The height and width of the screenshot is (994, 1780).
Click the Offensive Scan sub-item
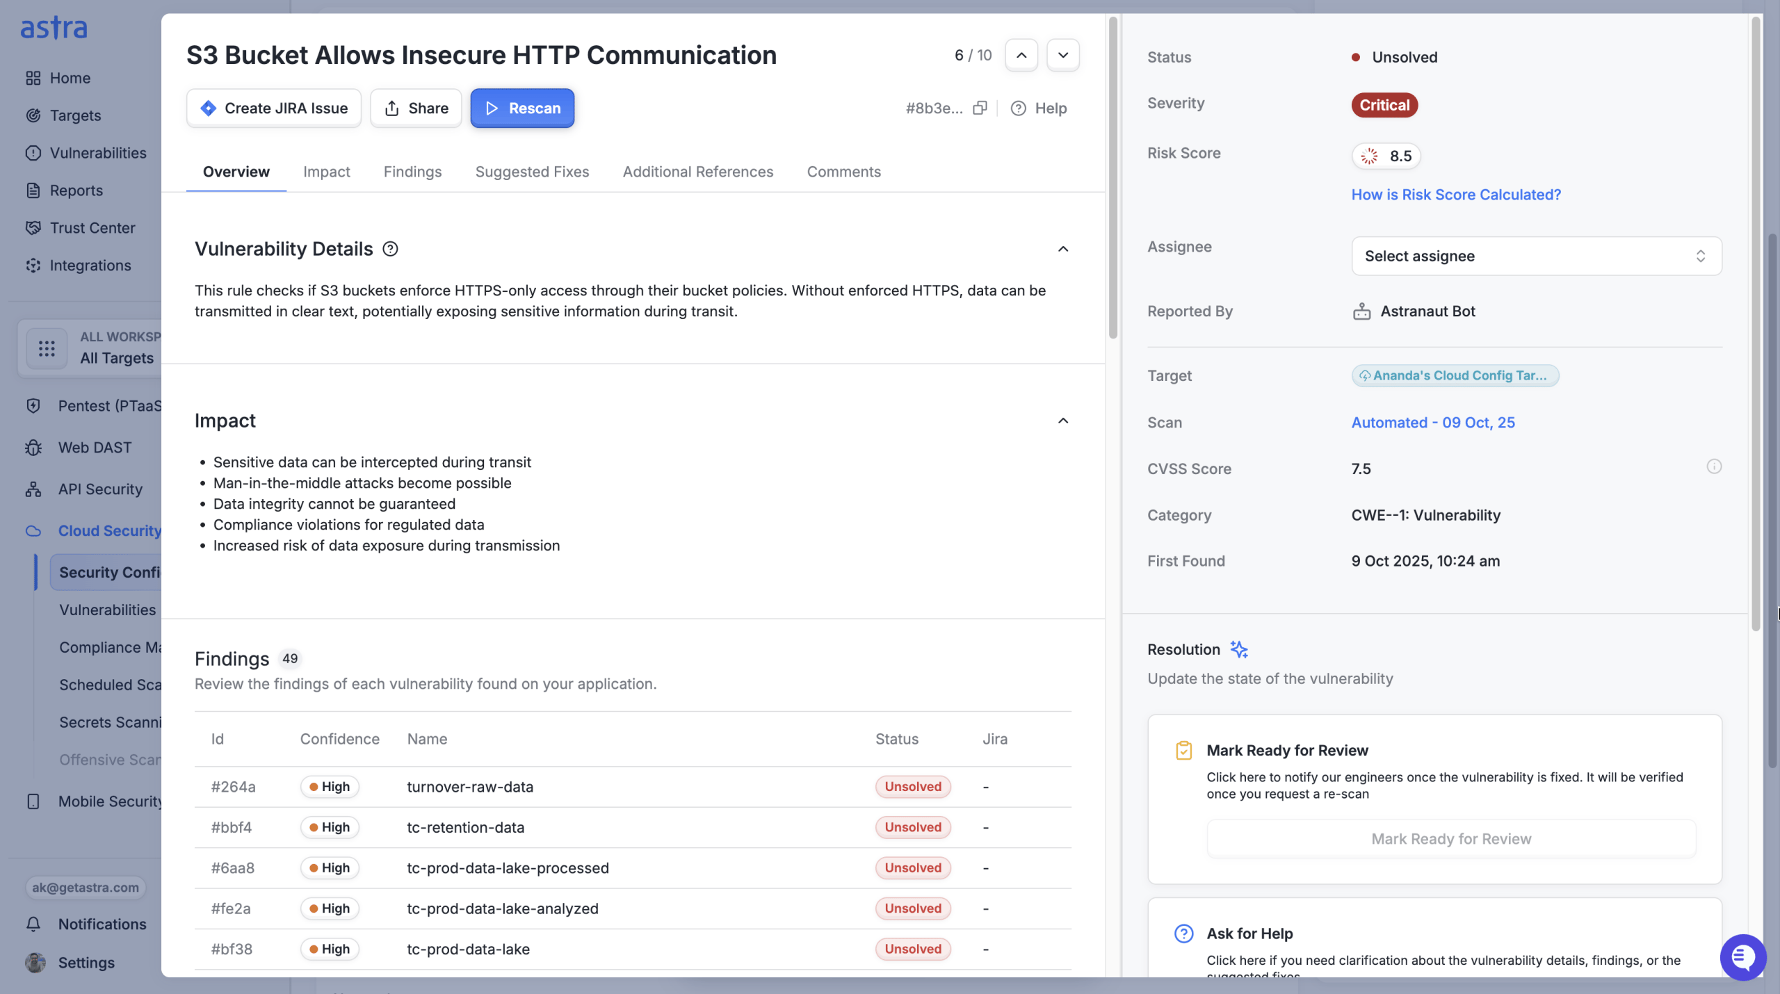pyautogui.click(x=110, y=760)
